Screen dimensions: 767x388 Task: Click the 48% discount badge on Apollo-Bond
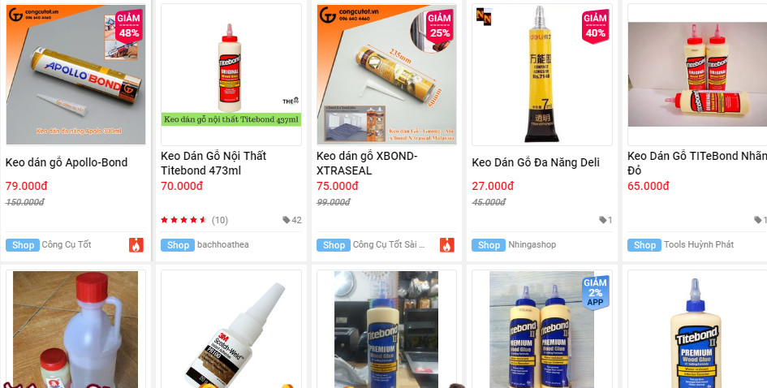point(129,25)
